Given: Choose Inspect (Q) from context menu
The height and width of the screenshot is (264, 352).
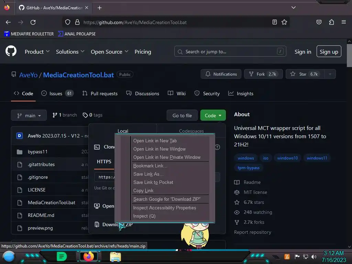Looking at the screenshot, I should (170, 216).
